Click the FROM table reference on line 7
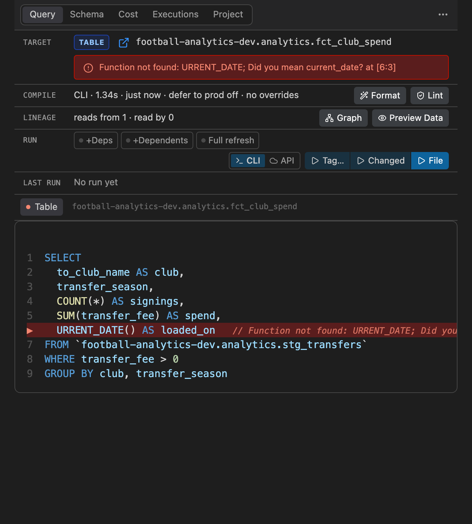472x524 pixels. point(221,345)
